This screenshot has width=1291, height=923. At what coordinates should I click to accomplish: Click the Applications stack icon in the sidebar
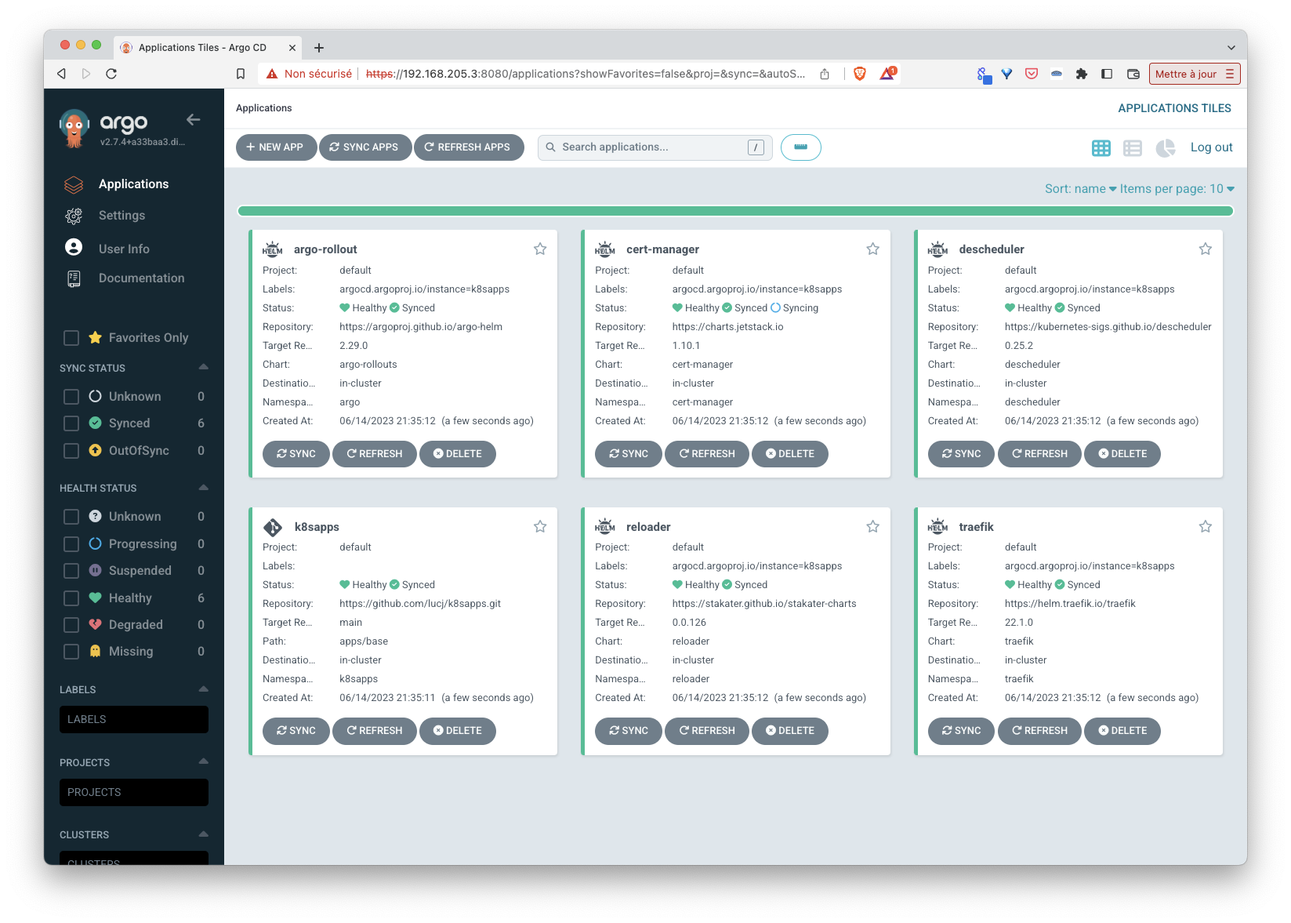coord(74,184)
